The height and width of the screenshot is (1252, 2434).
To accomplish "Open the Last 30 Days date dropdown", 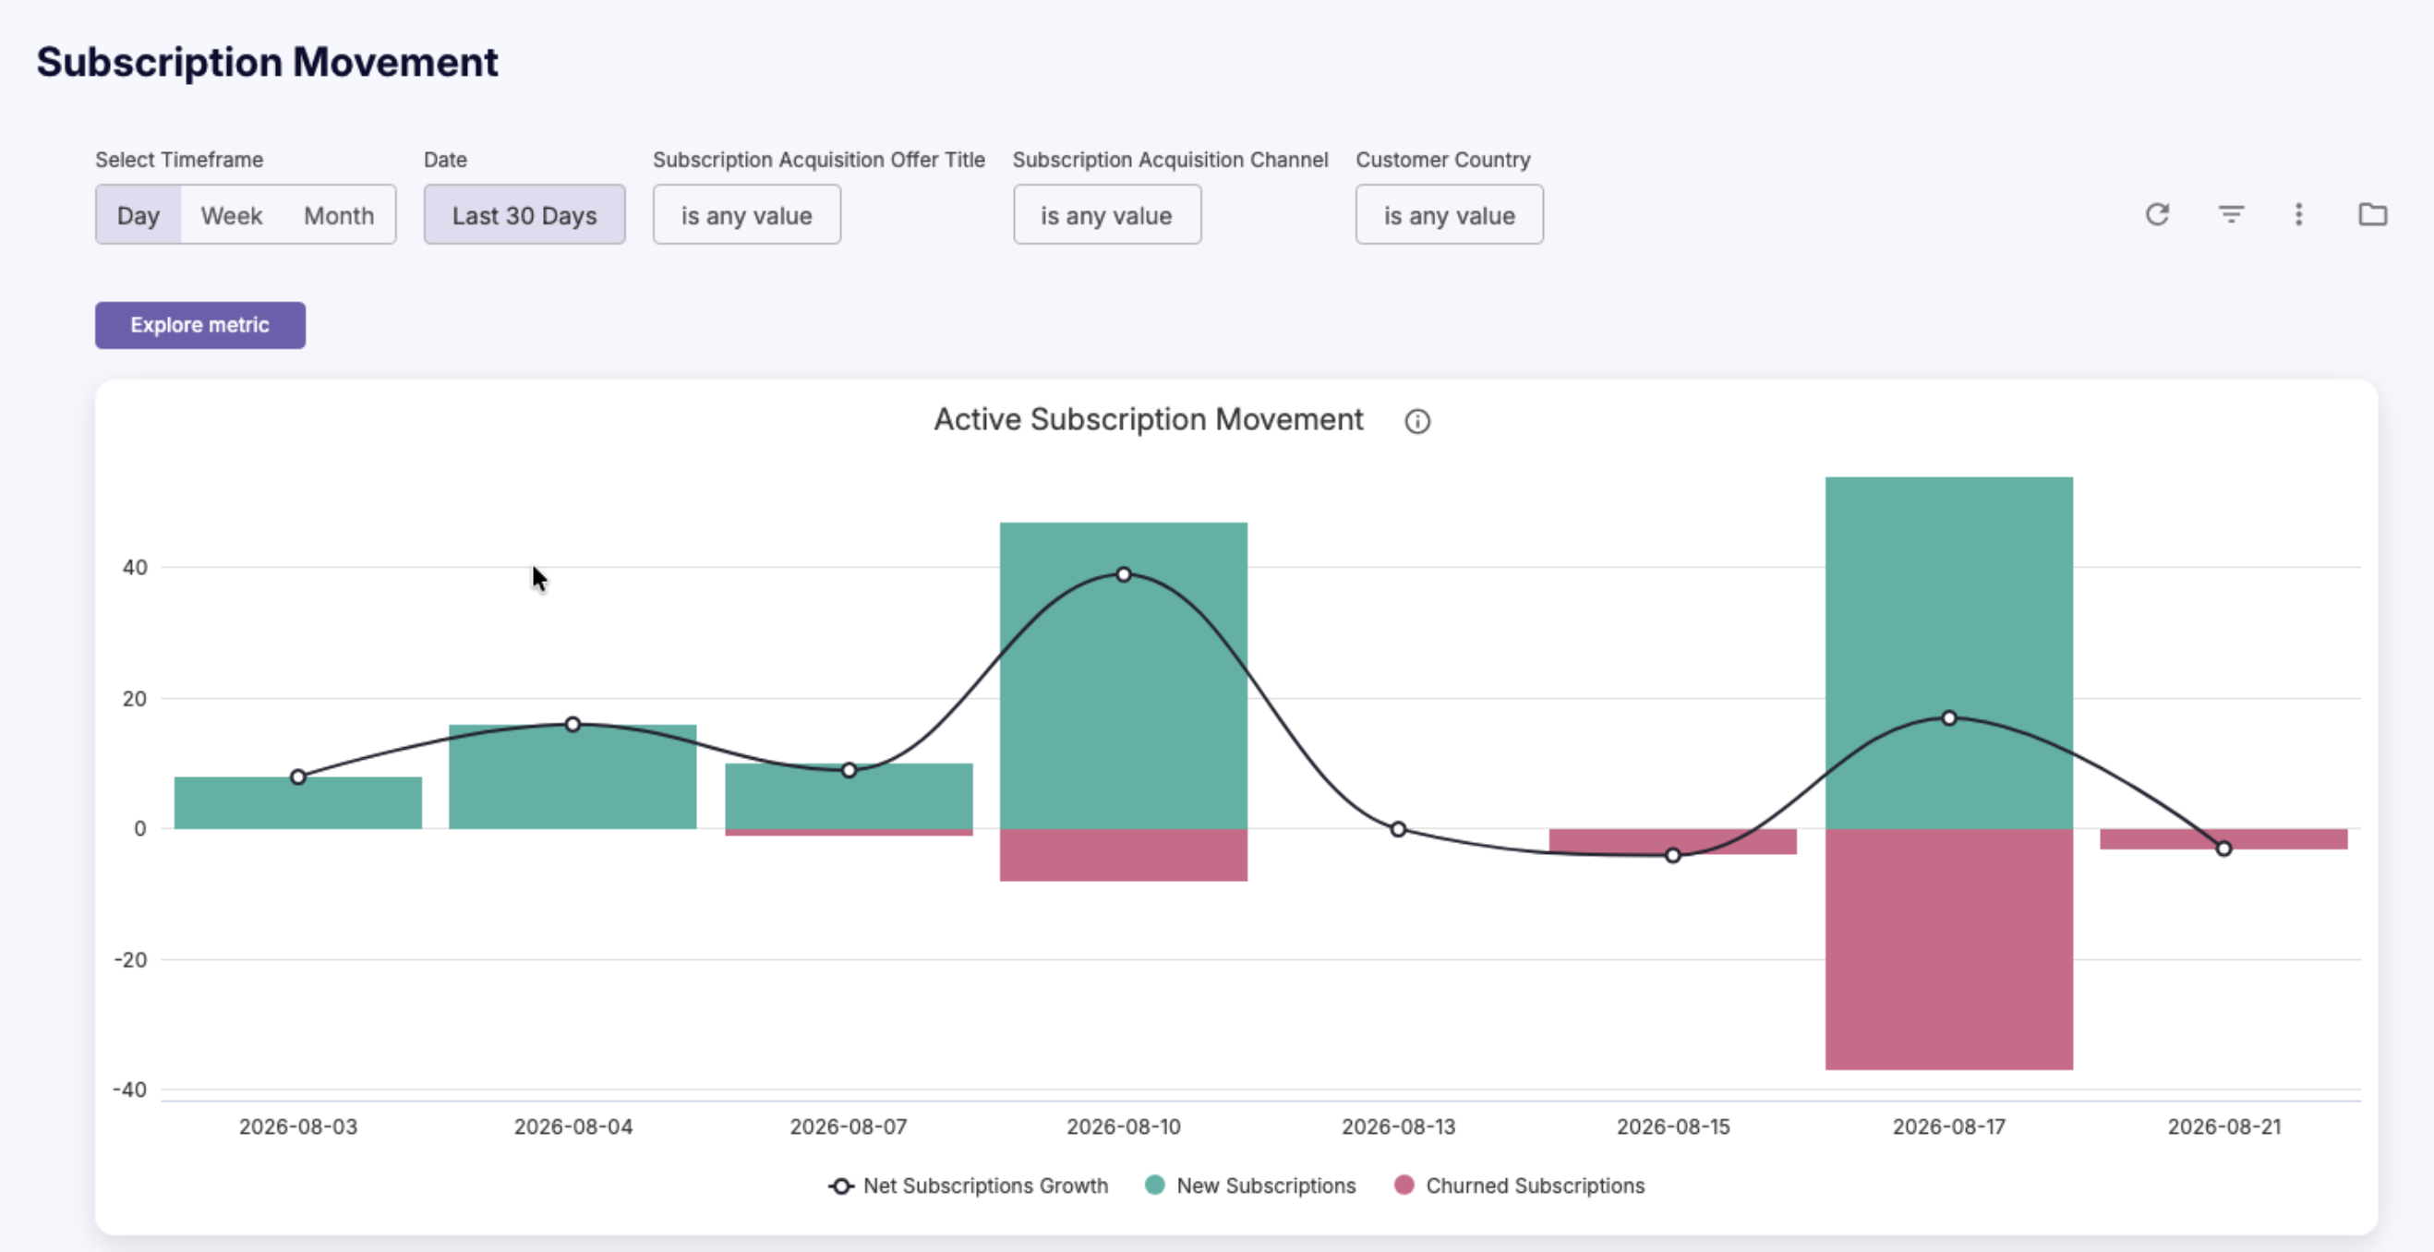I will click(524, 215).
